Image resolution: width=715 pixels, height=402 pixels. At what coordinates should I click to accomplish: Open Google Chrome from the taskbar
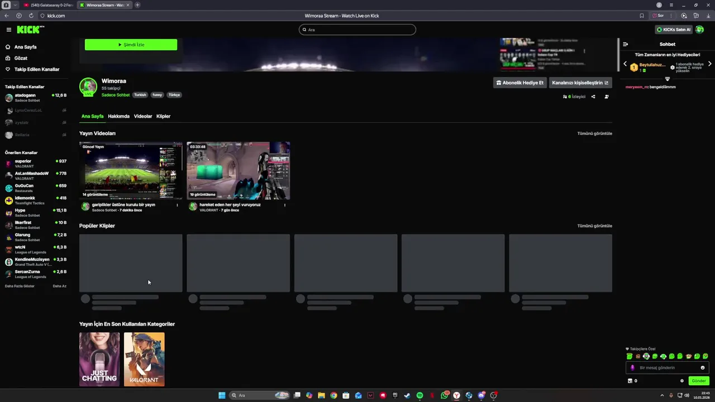pos(333,395)
